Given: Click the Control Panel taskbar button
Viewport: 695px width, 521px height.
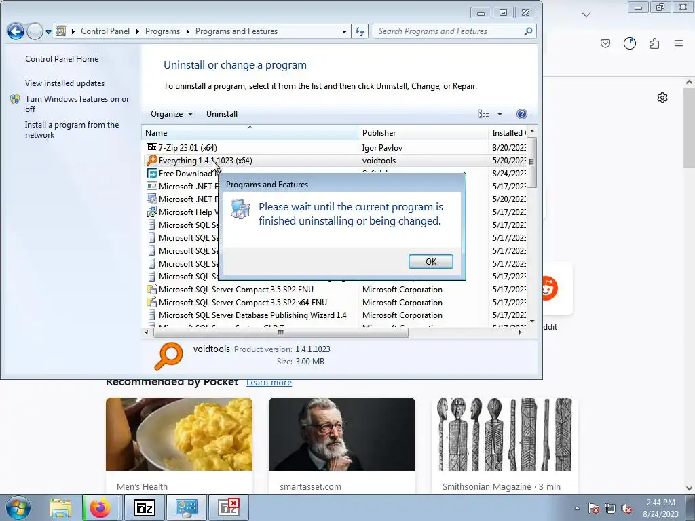Looking at the screenshot, I should click(187, 507).
